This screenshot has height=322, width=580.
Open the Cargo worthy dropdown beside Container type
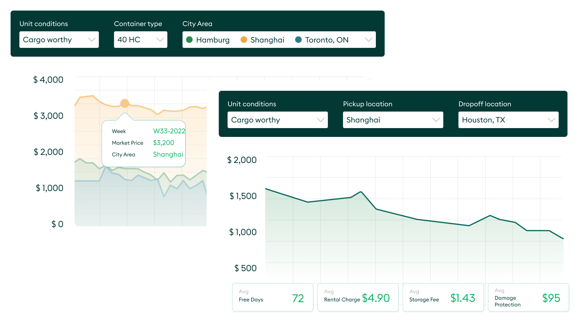(x=59, y=40)
